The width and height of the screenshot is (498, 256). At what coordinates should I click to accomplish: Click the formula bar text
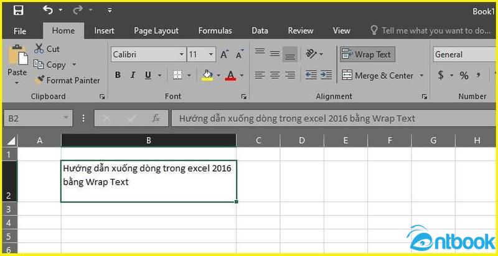(x=297, y=119)
